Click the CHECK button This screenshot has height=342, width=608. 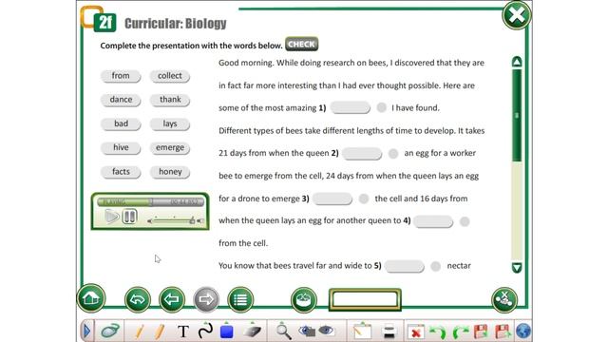point(302,45)
